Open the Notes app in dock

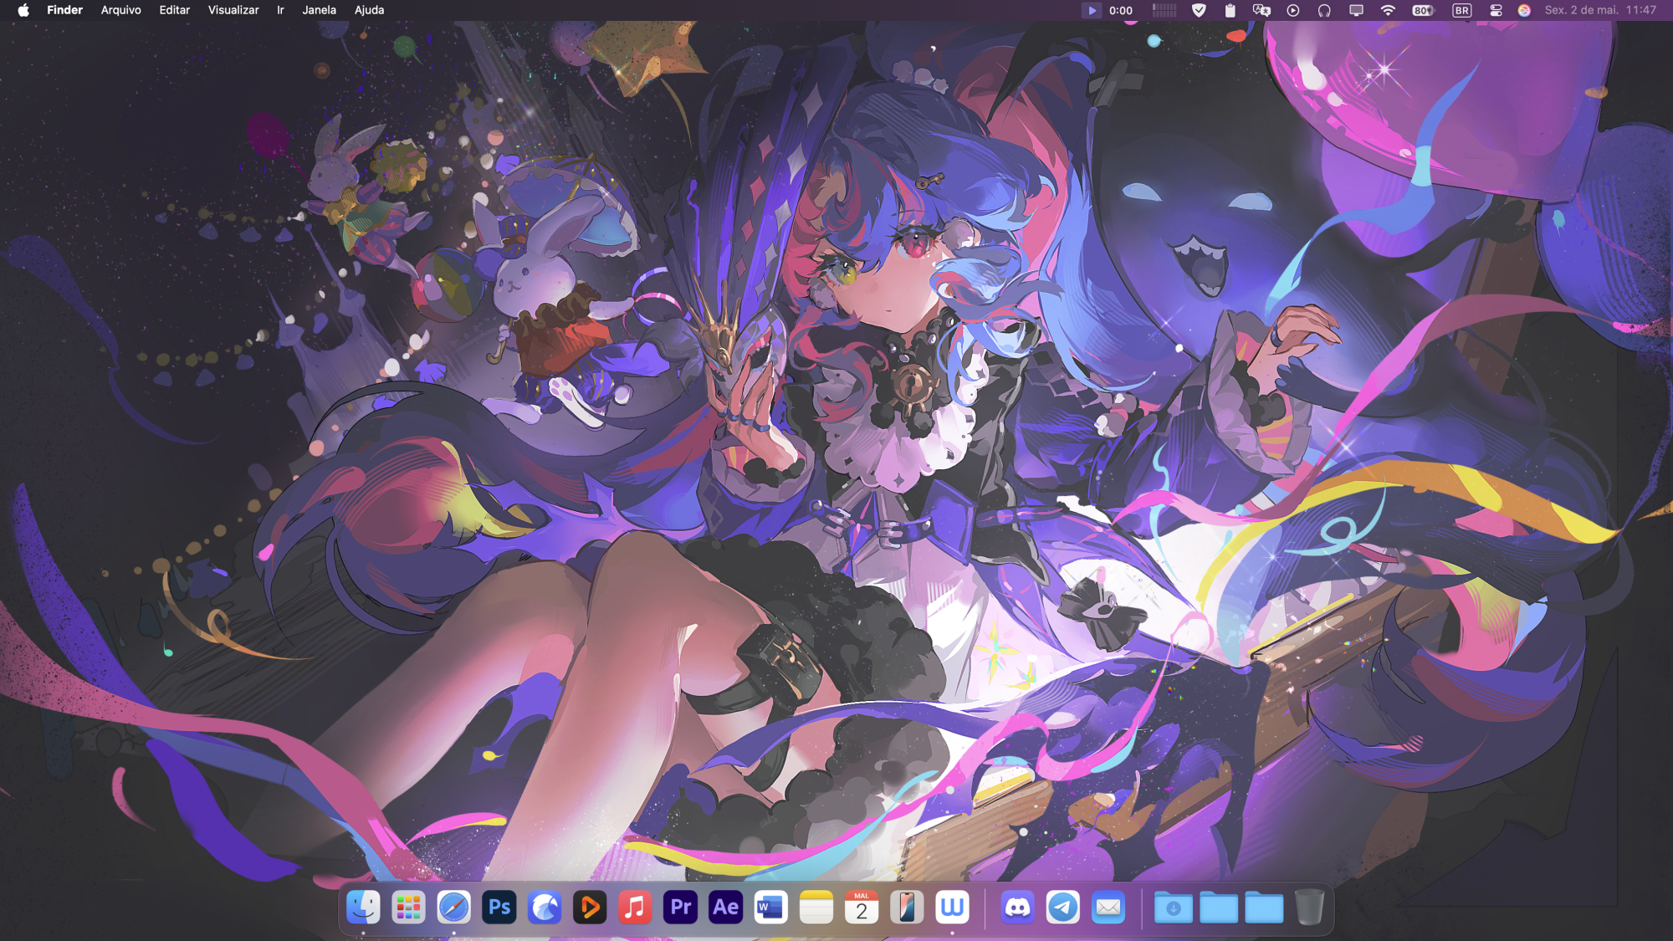pyautogui.click(x=816, y=908)
